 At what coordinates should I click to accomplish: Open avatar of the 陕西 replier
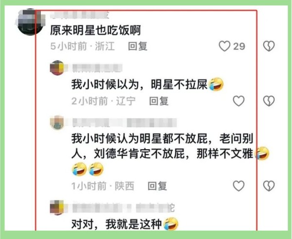57,123
